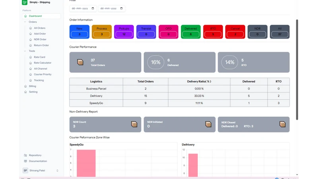
Task: Click the icon beside Return Order
Action: tap(31, 45)
